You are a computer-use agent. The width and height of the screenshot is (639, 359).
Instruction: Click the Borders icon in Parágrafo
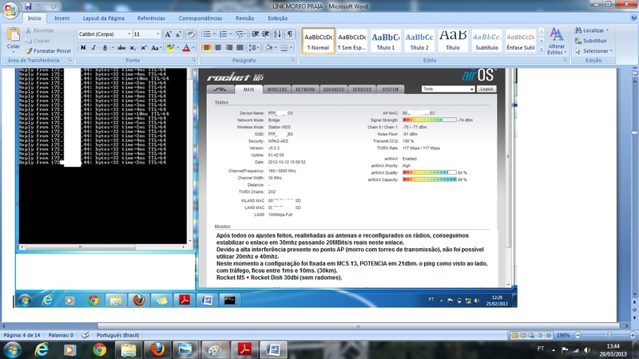(284, 48)
